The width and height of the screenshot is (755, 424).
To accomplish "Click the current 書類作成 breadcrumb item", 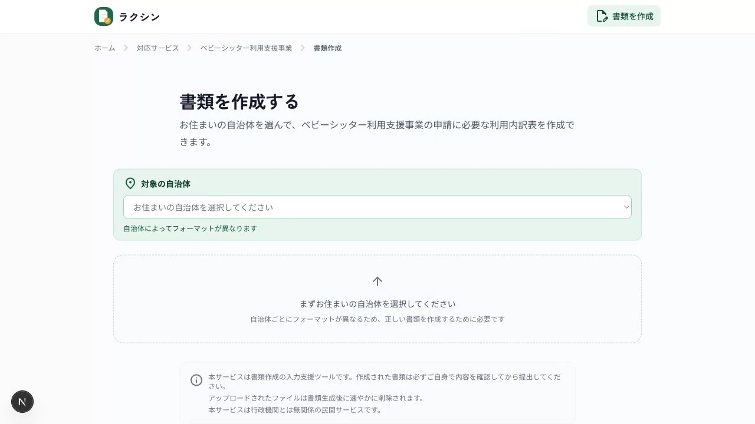I will 327,48.
